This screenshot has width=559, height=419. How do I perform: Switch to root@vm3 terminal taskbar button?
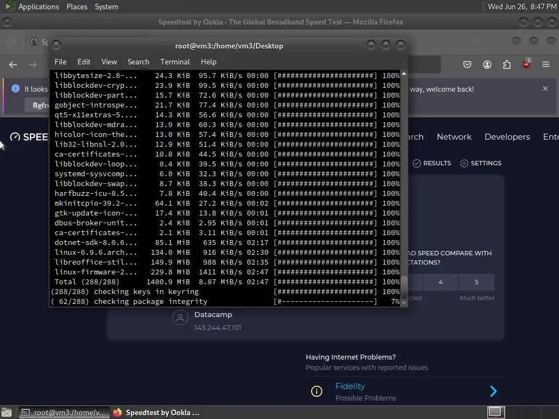click(x=64, y=412)
